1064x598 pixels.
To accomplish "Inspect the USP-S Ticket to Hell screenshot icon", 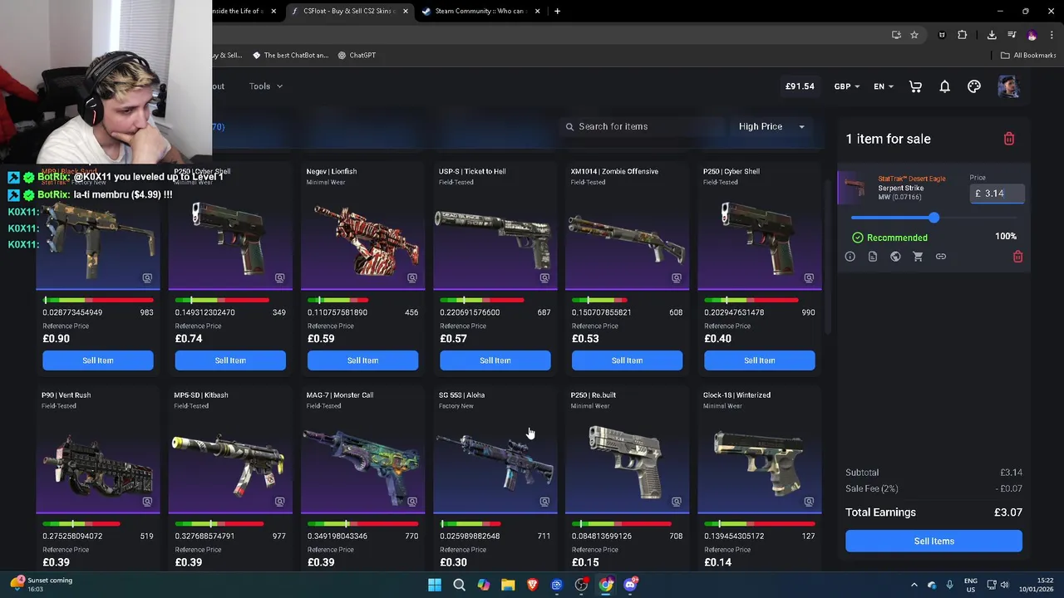I will (x=544, y=278).
